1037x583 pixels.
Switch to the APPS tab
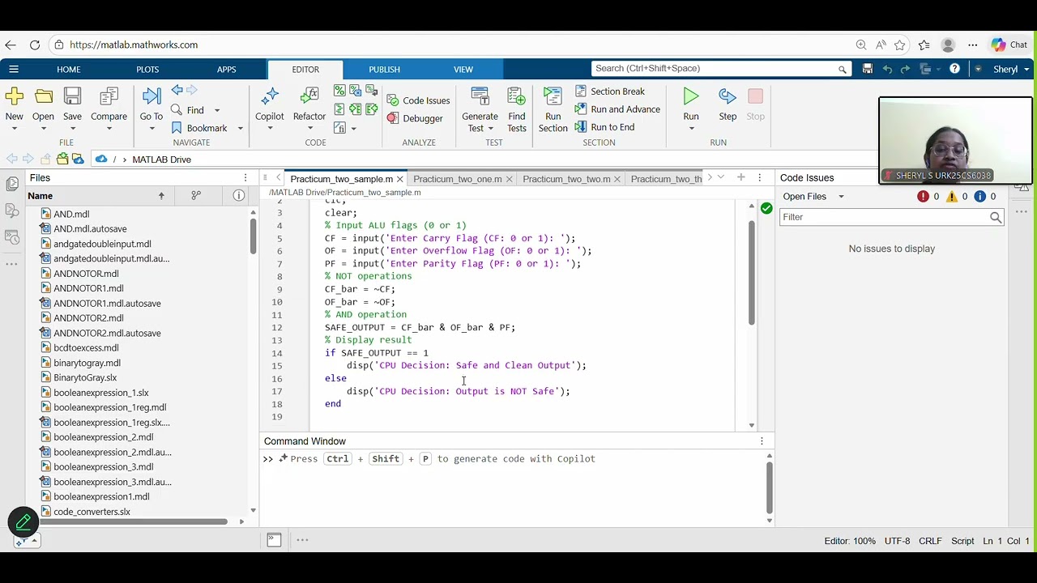click(x=227, y=70)
